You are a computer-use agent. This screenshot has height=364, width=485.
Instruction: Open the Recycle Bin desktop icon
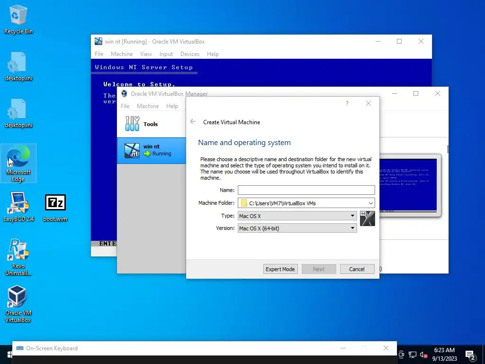18,19
